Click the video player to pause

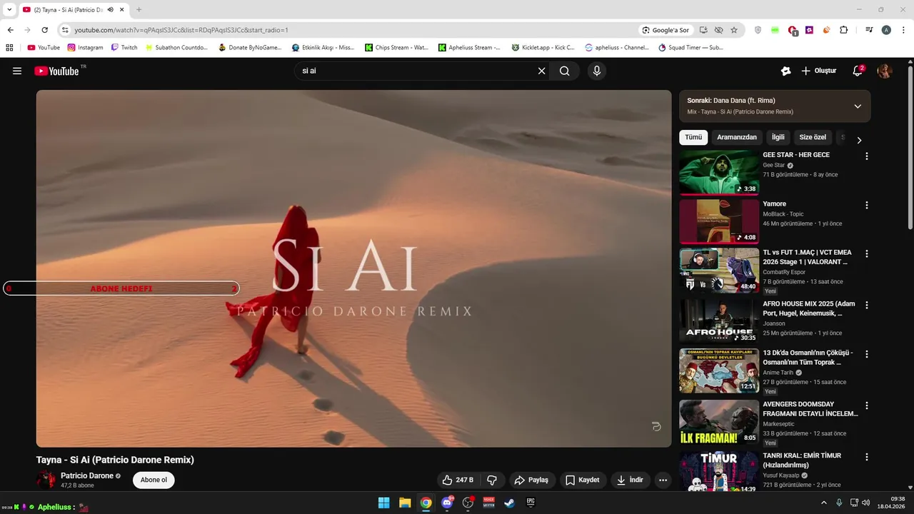[x=353, y=268]
